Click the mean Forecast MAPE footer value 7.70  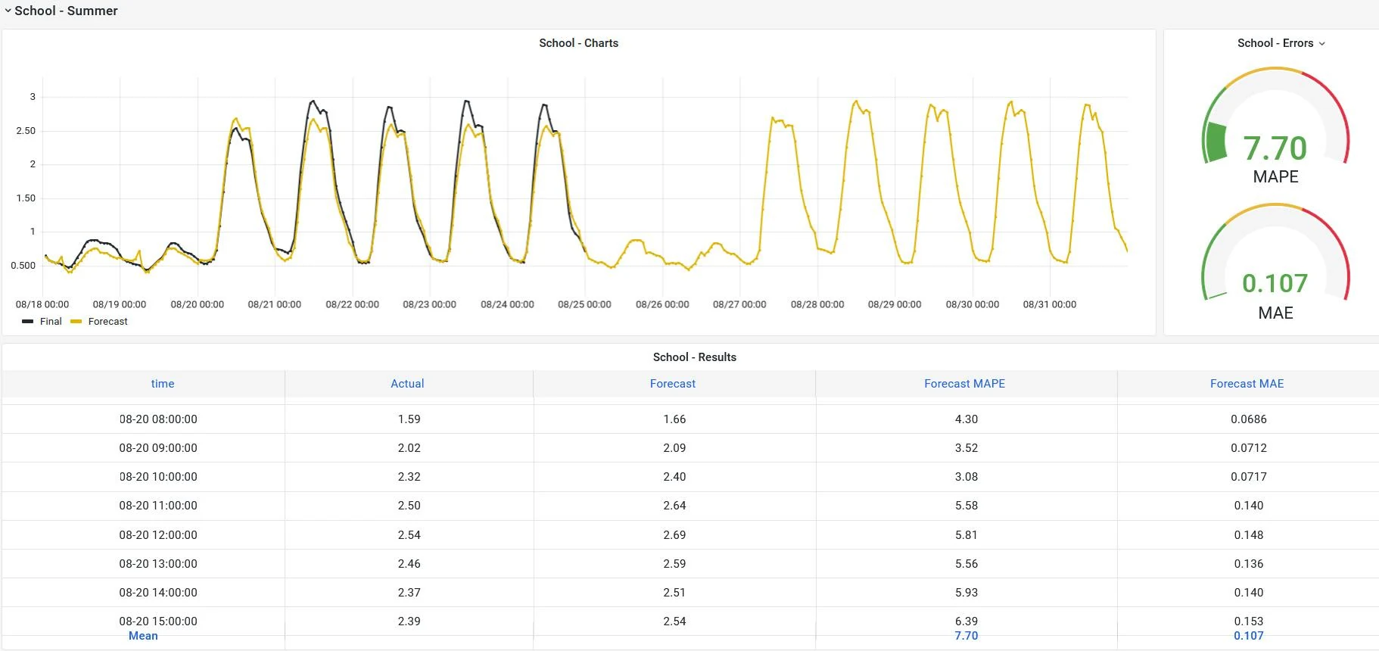tap(967, 636)
